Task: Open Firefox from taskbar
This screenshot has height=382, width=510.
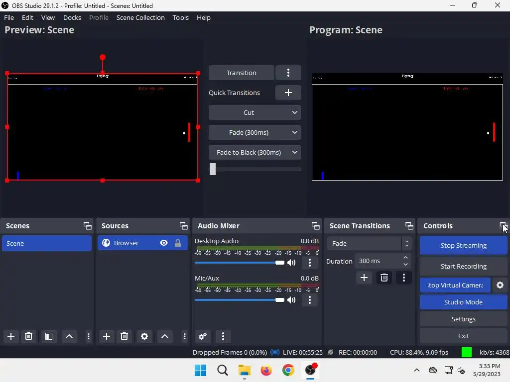Action: tap(266, 370)
